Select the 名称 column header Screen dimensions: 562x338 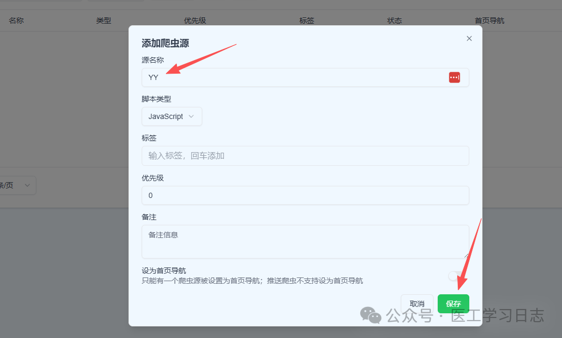coord(15,20)
